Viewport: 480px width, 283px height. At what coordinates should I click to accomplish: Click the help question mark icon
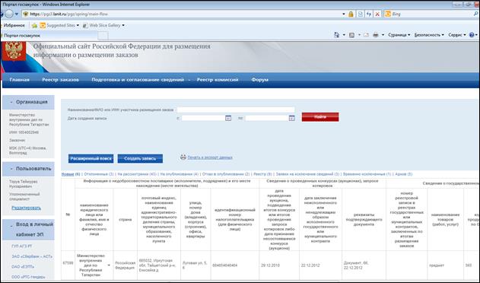[x=472, y=35]
